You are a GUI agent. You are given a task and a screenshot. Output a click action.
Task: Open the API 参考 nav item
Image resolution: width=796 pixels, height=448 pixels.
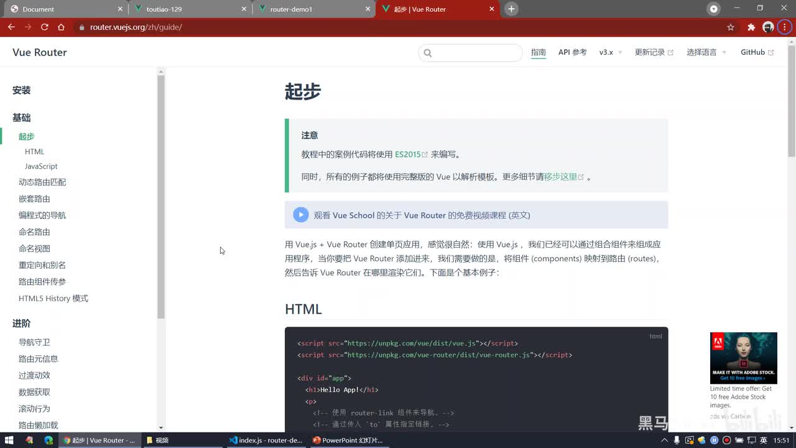tap(572, 52)
